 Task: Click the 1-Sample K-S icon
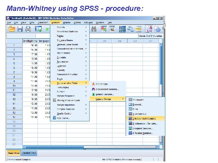click(x=130, y=114)
